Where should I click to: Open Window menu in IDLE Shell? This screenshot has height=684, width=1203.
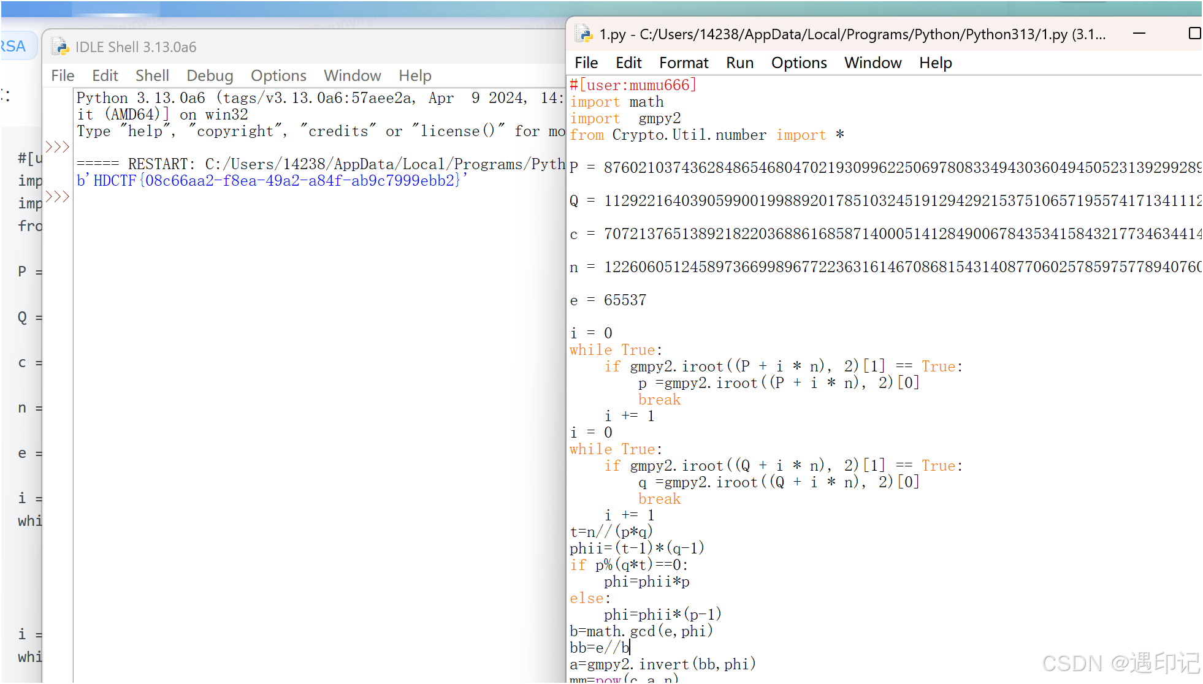click(x=352, y=75)
